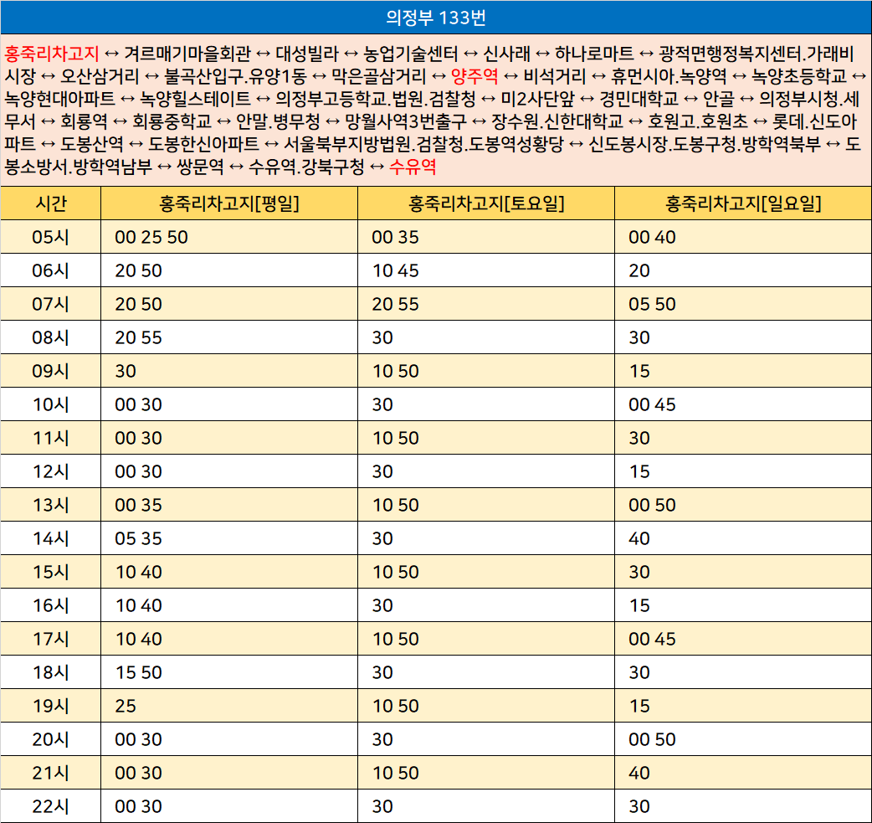
Task: Click the 시간 column header
Action: (x=50, y=203)
